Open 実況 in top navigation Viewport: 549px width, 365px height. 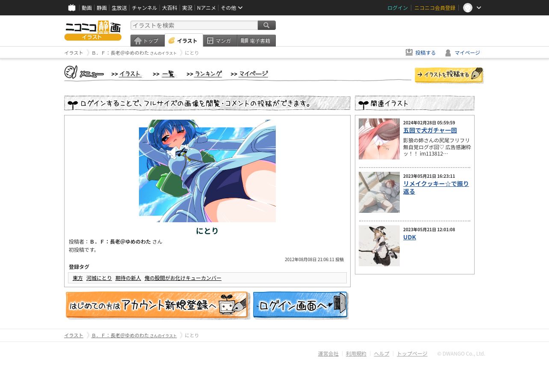(x=187, y=8)
